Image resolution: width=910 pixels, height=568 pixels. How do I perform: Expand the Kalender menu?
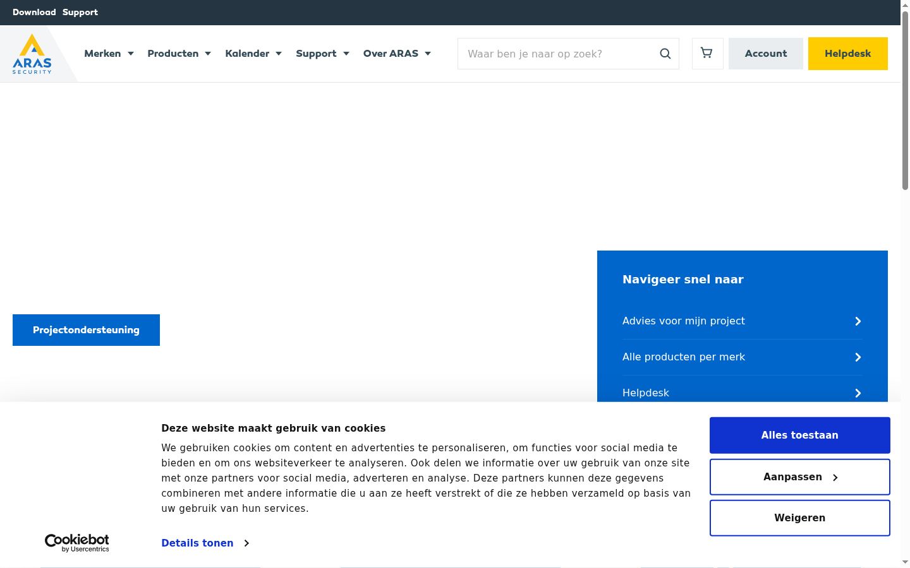(253, 54)
